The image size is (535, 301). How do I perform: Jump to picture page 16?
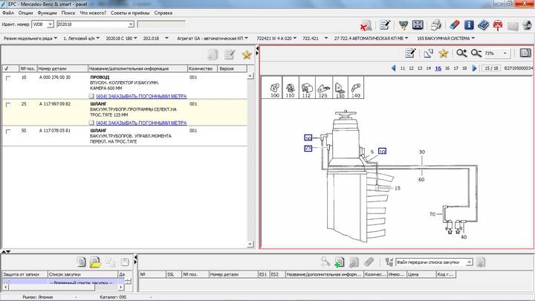pyautogui.click(x=447, y=68)
